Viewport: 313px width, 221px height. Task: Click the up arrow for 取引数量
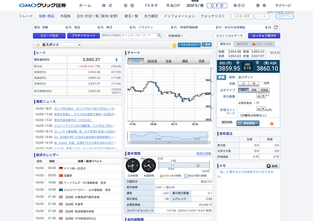(259, 96)
